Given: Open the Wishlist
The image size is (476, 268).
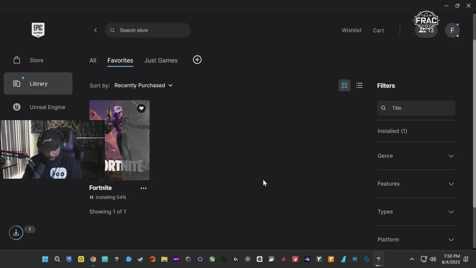Looking at the screenshot, I should tap(351, 30).
